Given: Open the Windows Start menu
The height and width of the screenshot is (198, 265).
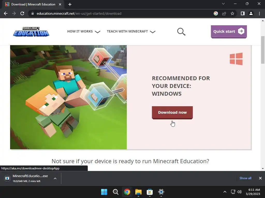Looking at the screenshot, I should point(104,192).
